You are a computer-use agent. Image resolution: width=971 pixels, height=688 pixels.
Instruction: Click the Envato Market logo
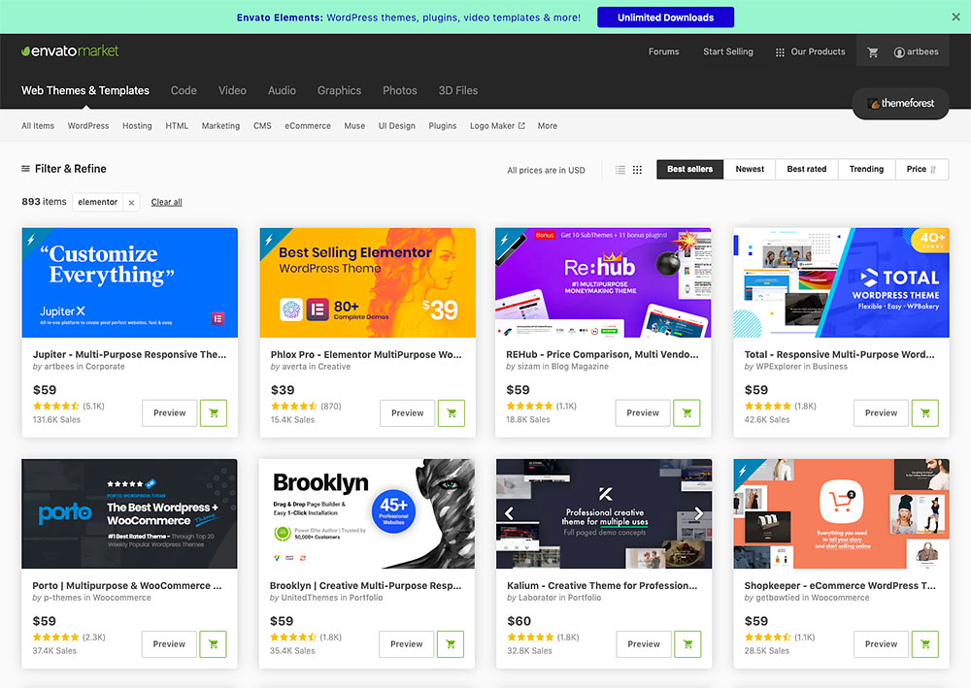(70, 50)
